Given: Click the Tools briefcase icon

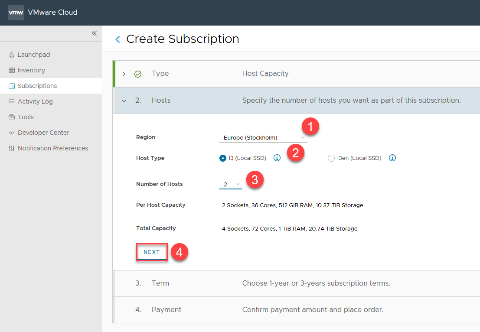Looking at the screenshot, I should tap(12, 117).
